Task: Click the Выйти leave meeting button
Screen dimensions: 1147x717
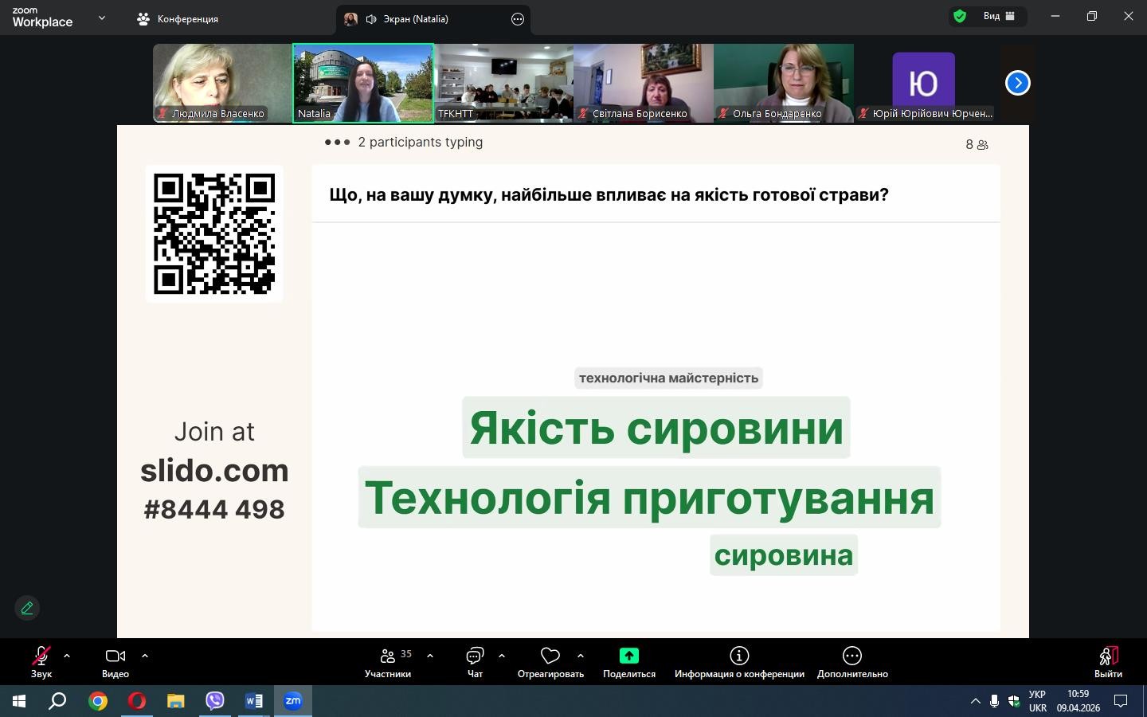Action: pyautogui.click(x=1108, y=661)
